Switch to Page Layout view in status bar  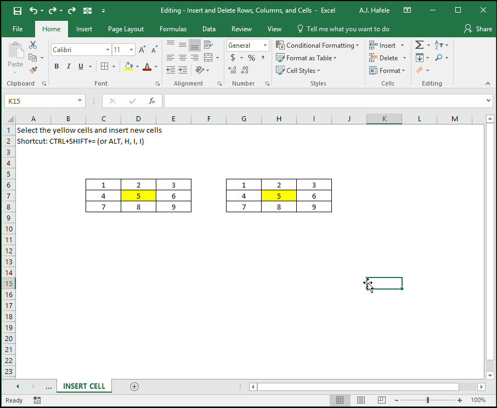(x=361, y=400)
